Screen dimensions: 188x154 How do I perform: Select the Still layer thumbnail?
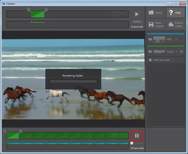(x=159, y=39)
